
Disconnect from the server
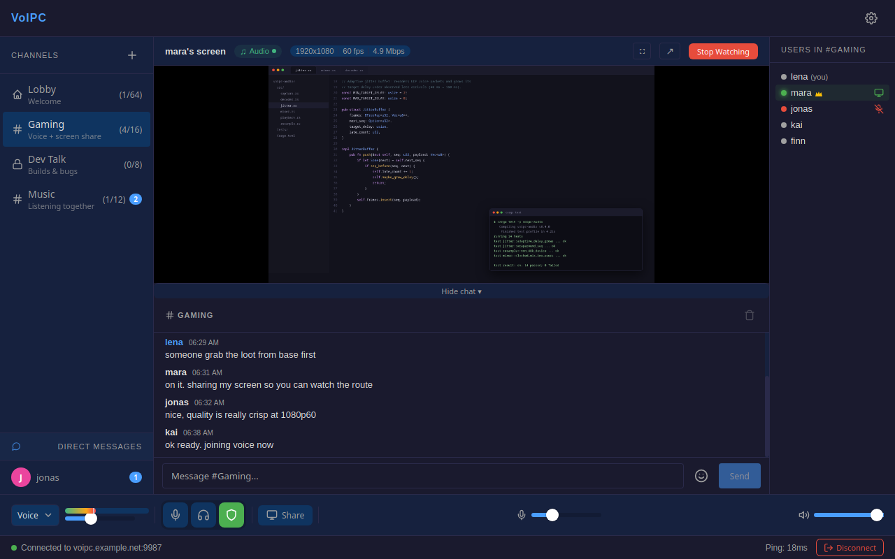850,548
